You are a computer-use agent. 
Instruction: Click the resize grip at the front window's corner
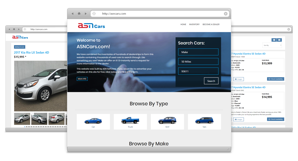point(229,150)
